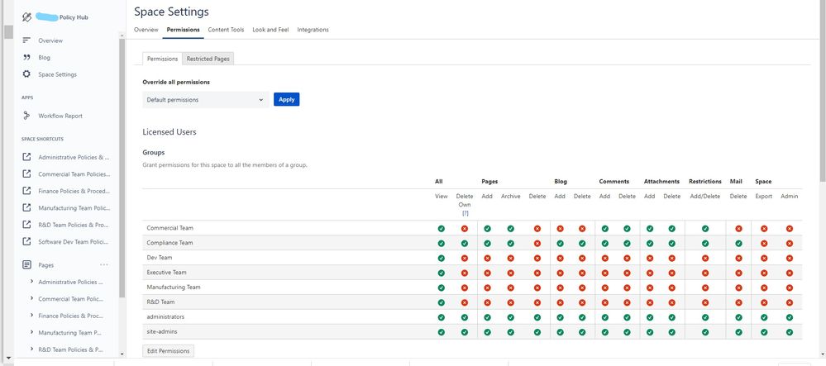Click R&D Team Attachments Add cross icon
826x366 pixels.
[x=650, y=302]
